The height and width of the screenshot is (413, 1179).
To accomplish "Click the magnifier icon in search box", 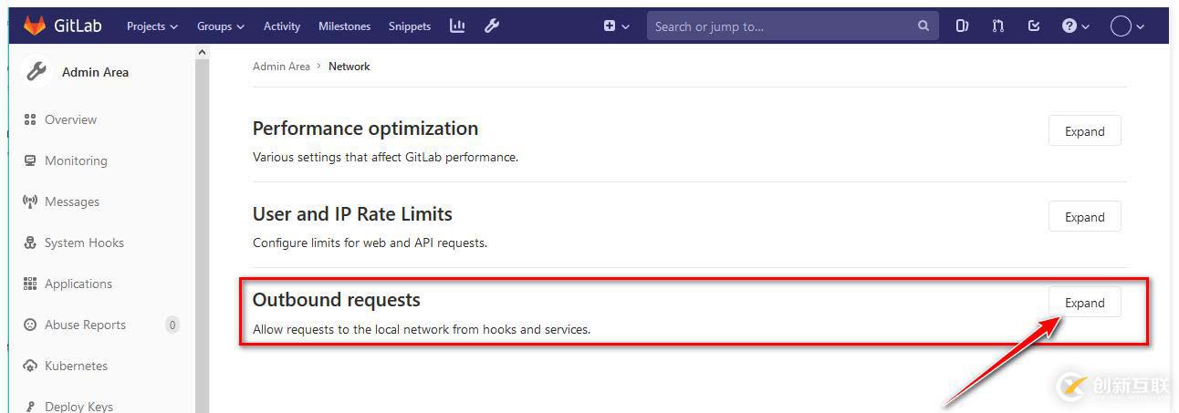I will (923, 26).
